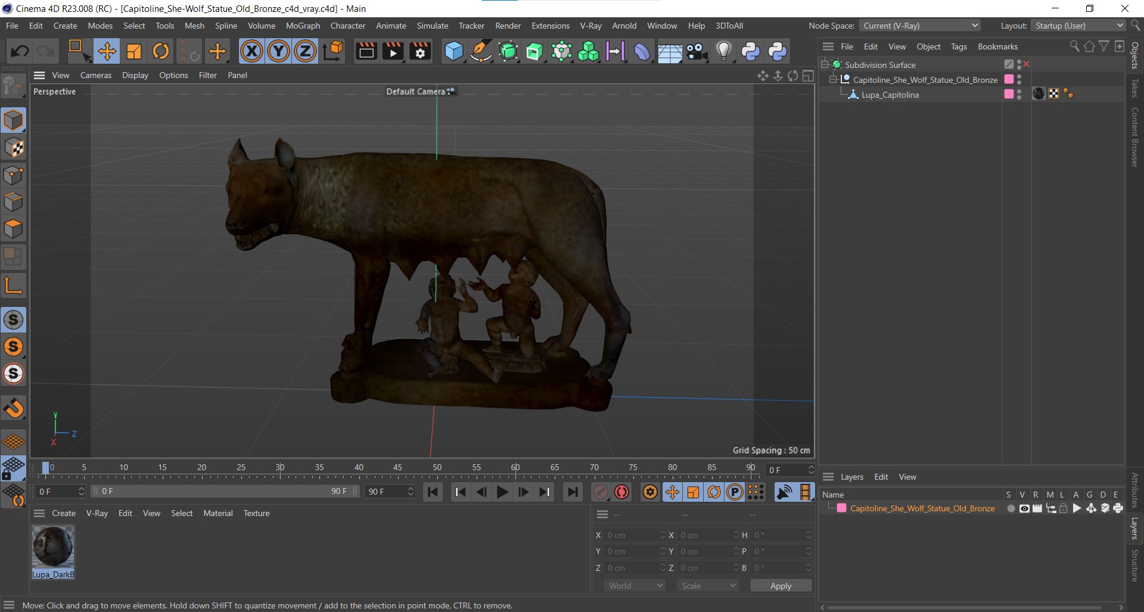
Task: Toggle layer visibility eye for Capitoline layer
Action: (x=1024, y=508)
